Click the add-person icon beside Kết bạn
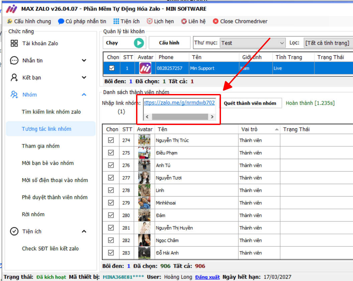Viewport: 353px width, 281px height. point(14,77)
